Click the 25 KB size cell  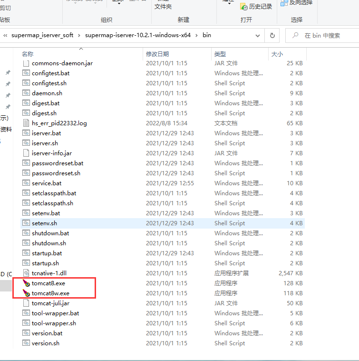pyautogui.click(x=295, y=63)
